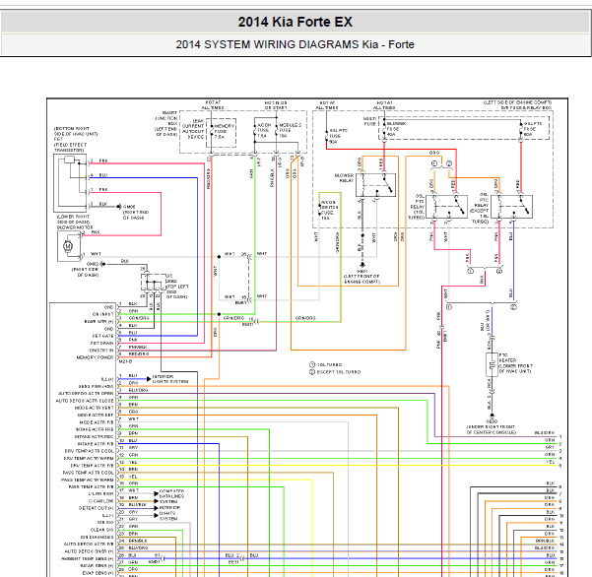Click the 'PASS TEMP ACTR WARM' pin label

click(x=88, y=481)
